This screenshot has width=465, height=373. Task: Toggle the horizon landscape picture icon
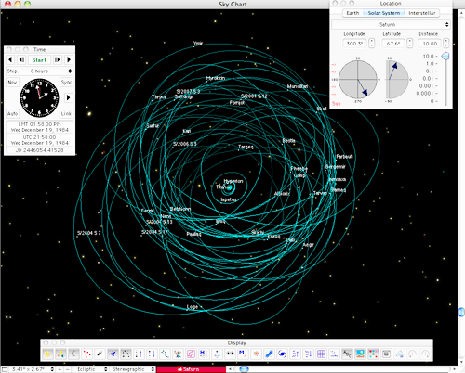click(x=360, y=354)
